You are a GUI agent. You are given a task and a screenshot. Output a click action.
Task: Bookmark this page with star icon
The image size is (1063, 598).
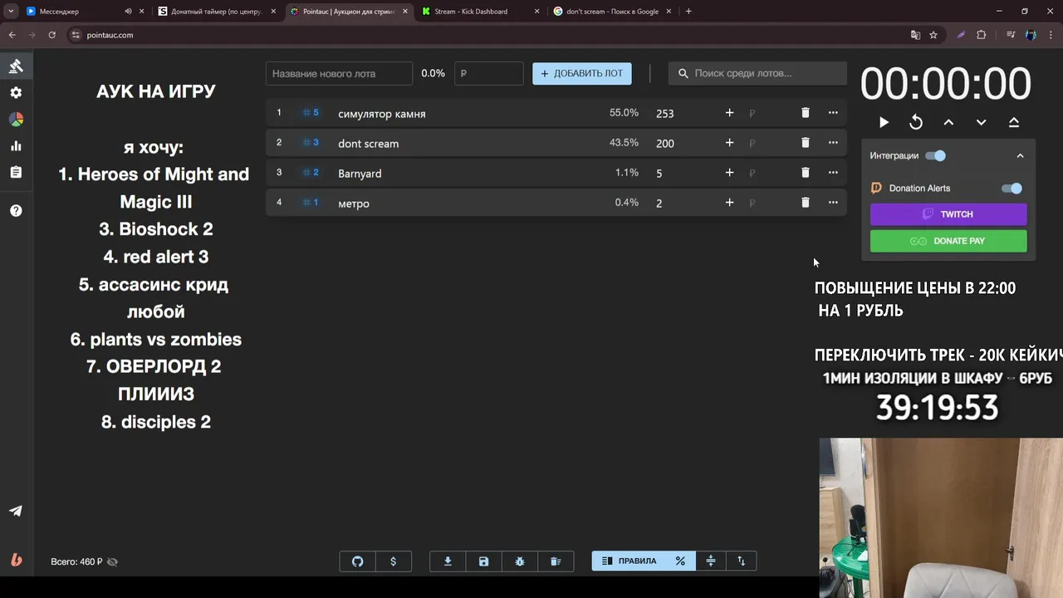click(x=933, y=35)
